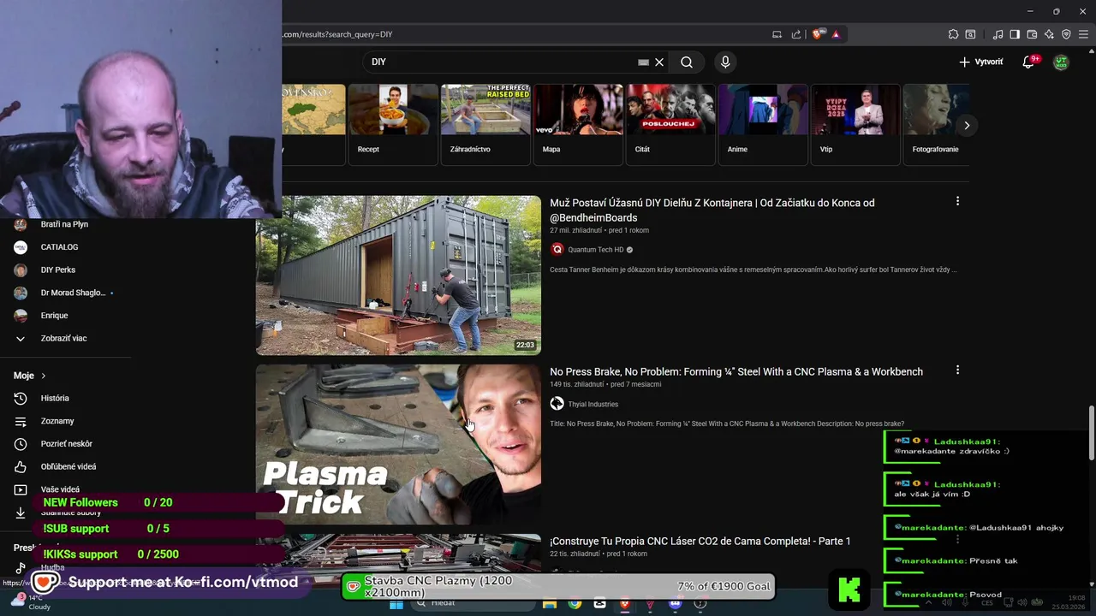Open three-dot menu for No Press Brake video
This screenshot has width=1096, height=616.
tap(957, 370)
